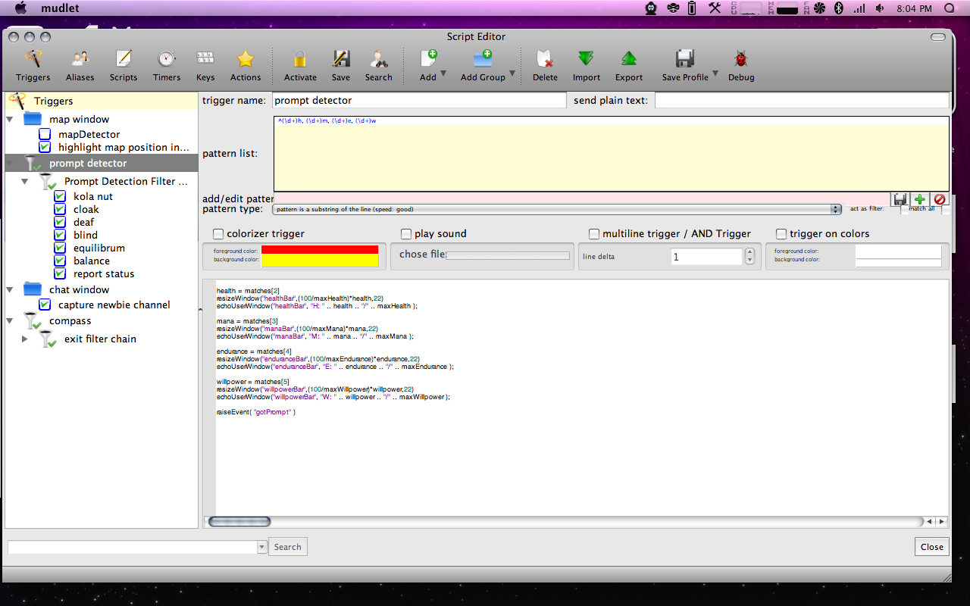970x606 pixels.
Task: Click the Add item toolbar icon
Action: 428,59
